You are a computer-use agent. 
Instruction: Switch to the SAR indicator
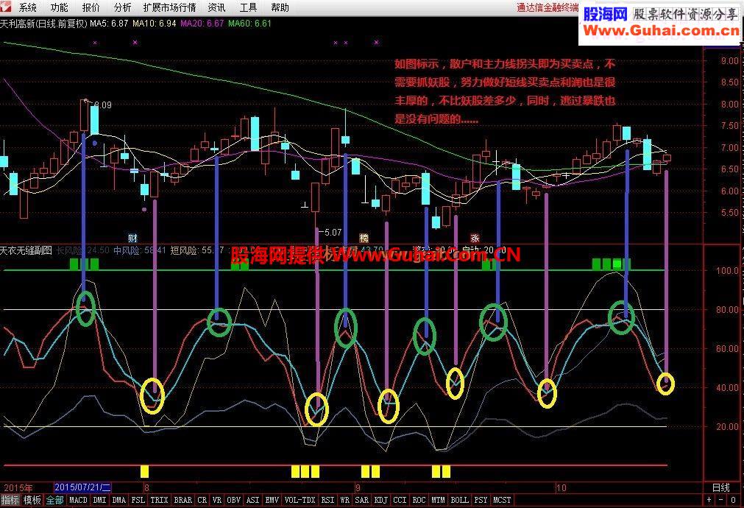[361, 500]
